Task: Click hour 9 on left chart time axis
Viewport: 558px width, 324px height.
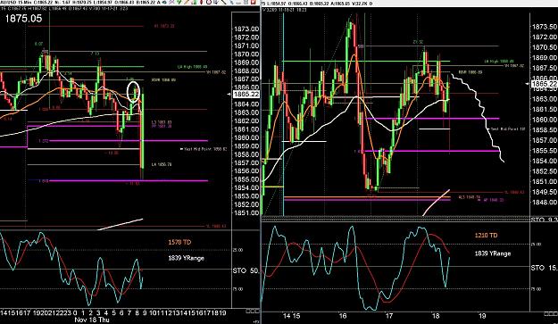Action: pos(146,313)
